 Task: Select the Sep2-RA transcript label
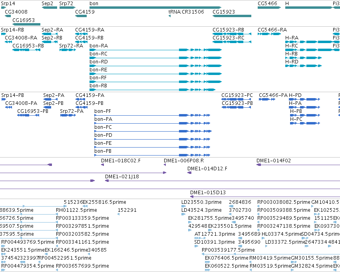52,30
